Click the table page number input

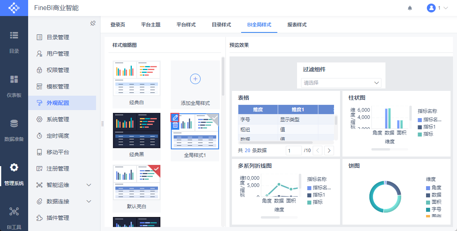(x=294, y=151)
